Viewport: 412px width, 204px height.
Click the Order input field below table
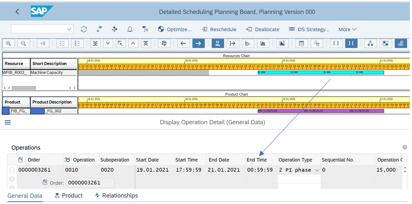90,183
